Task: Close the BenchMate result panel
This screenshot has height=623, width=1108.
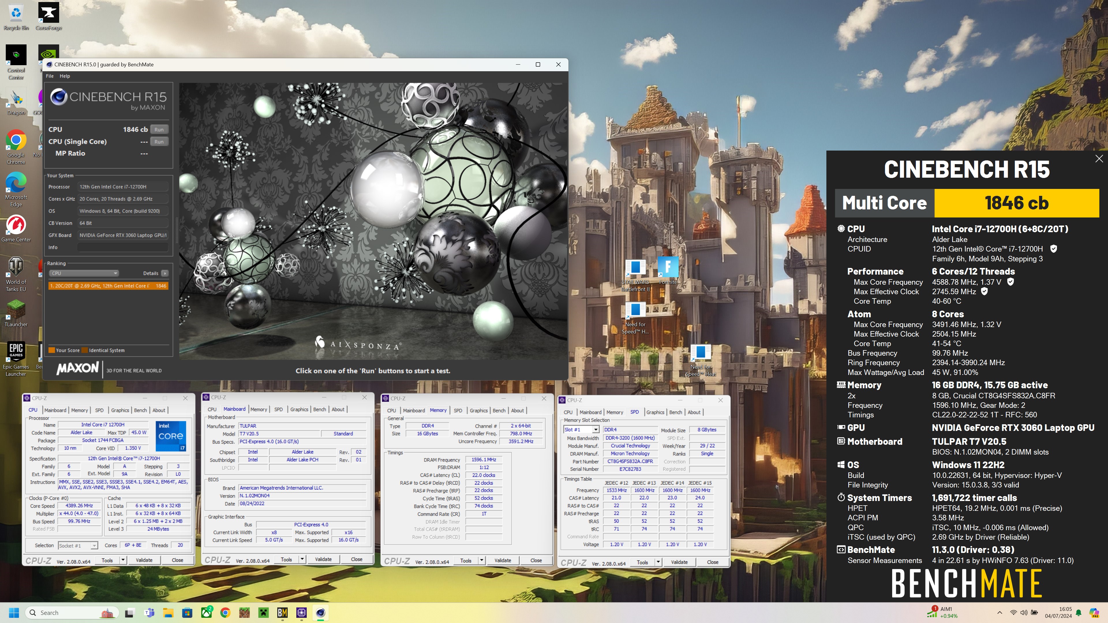Action: point(1099,159)
